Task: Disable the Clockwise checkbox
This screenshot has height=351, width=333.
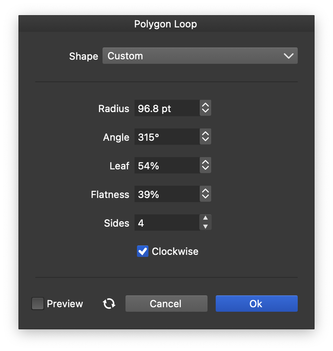Action: point(142,251)
